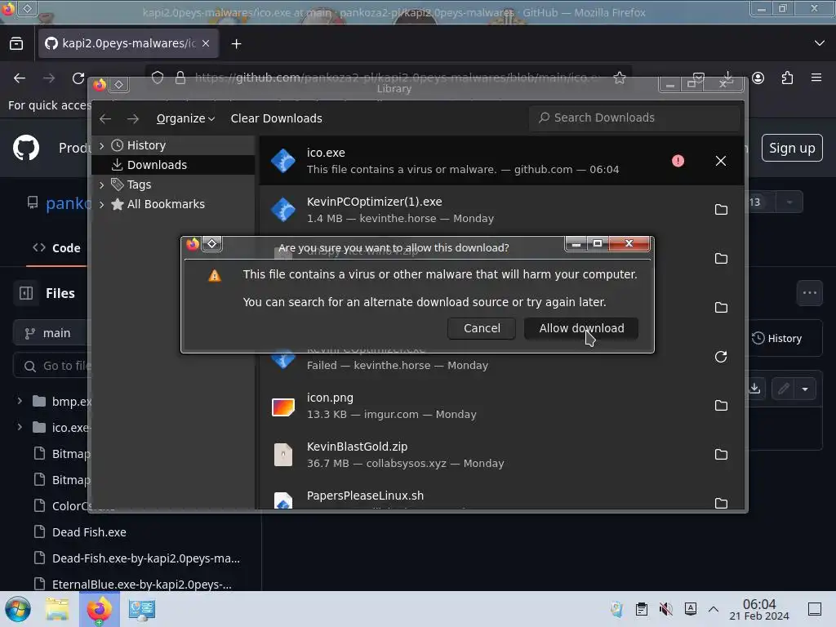Open edit options dropdown arrow on GitHub
The image size is (836, 627).
(805, 389)
